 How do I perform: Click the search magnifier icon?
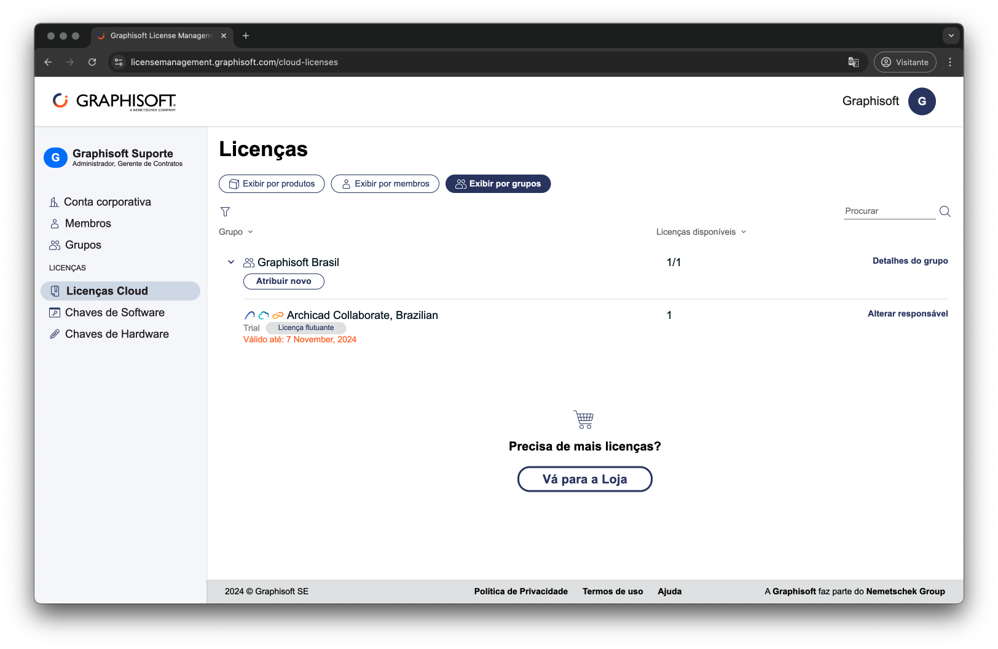[x=945, y=211]
